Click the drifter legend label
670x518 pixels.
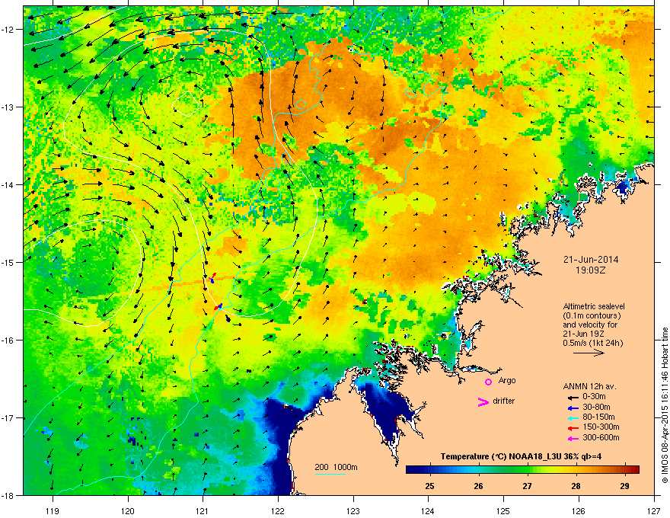[504, 401]
